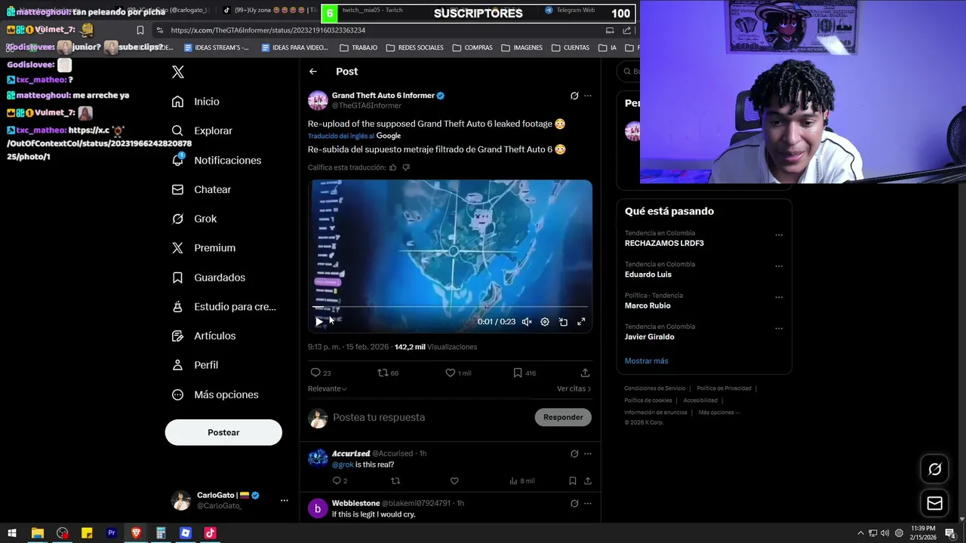966x543 pixels.
Task: Go to Inicio in the sidebar
Action: click(x=195, y=101)
